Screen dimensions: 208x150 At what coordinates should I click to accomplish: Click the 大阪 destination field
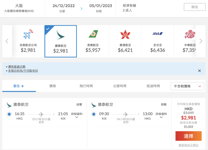pyautogui.click(x=19, y=8)
